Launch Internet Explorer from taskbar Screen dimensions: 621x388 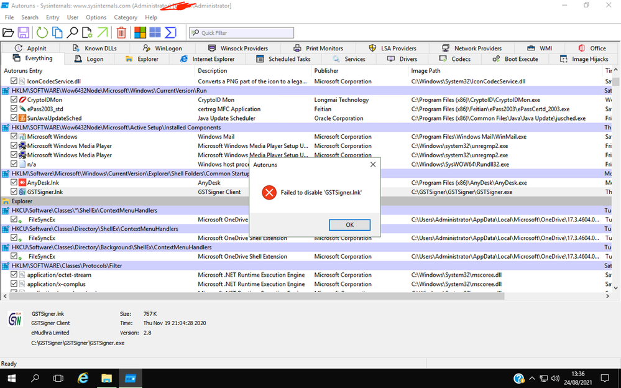[83, 379]
